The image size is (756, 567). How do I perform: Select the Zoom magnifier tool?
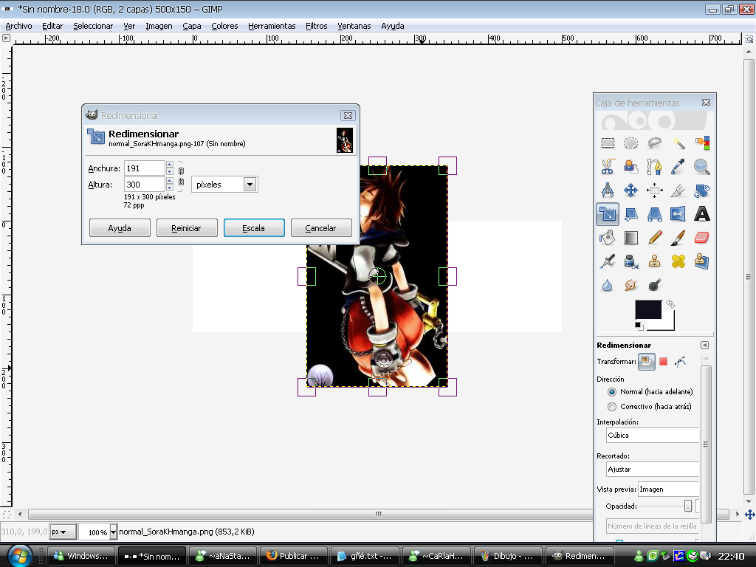702,167
